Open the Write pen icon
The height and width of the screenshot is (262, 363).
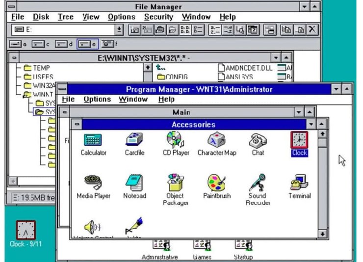(134, 226)
